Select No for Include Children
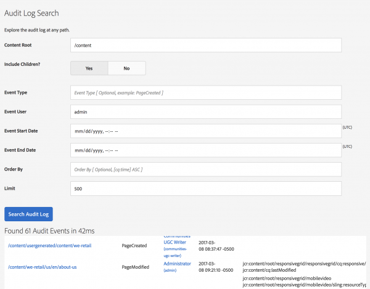 (x=126, y=68)
